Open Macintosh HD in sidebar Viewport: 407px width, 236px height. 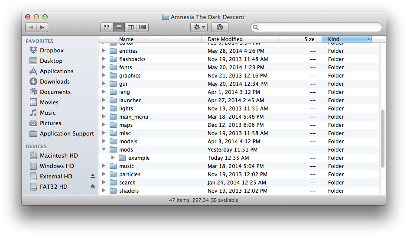coord(59,155)
